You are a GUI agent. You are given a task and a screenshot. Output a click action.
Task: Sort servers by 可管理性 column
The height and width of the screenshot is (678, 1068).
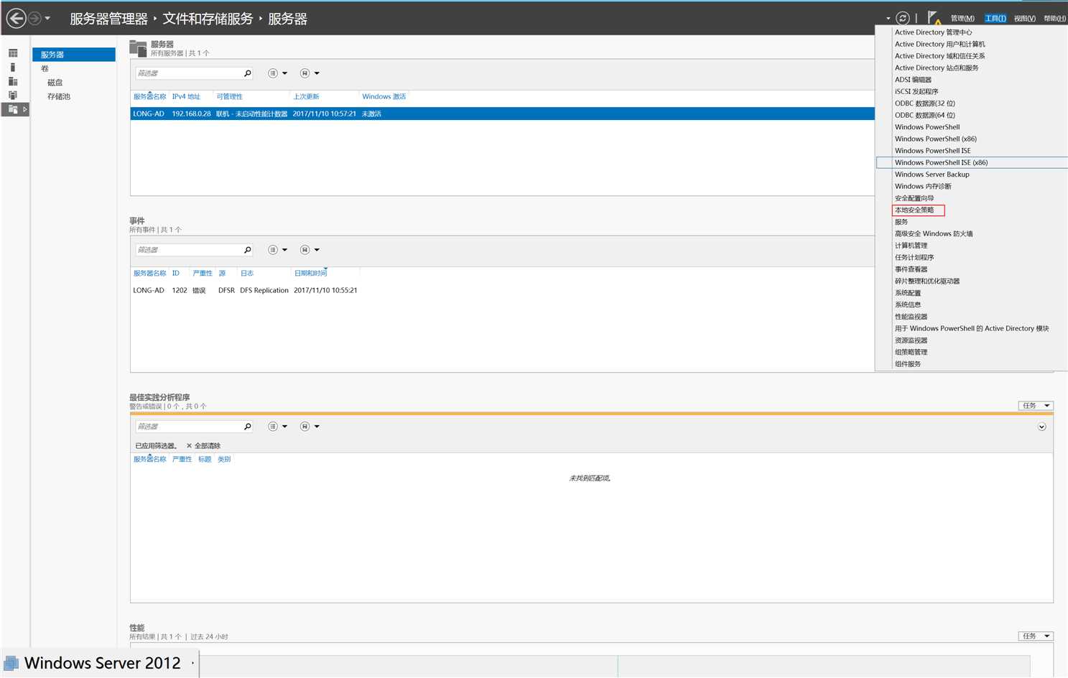[229, 96]
